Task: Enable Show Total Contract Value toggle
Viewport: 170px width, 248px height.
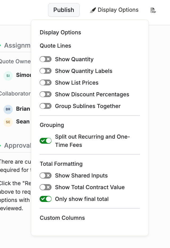Action: pyautogui.click(x=45, y=187)
